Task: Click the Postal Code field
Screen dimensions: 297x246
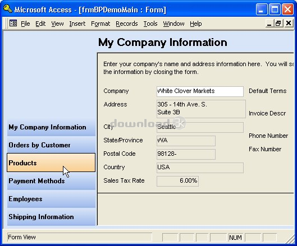Action: [186, 154]
